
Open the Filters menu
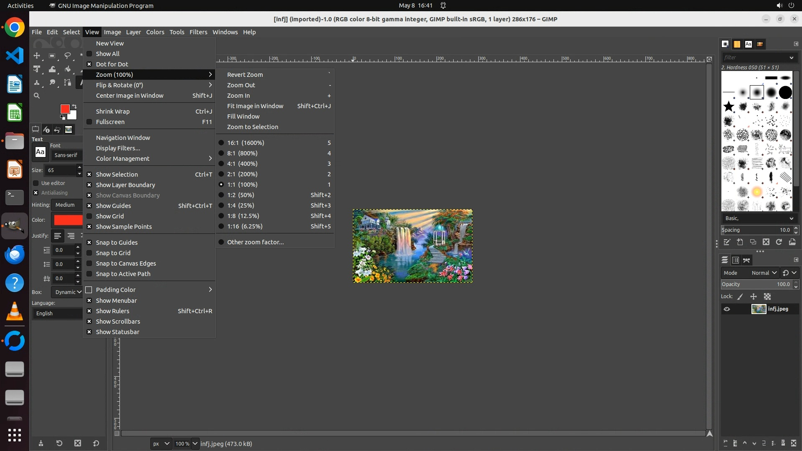pos(198,32)
